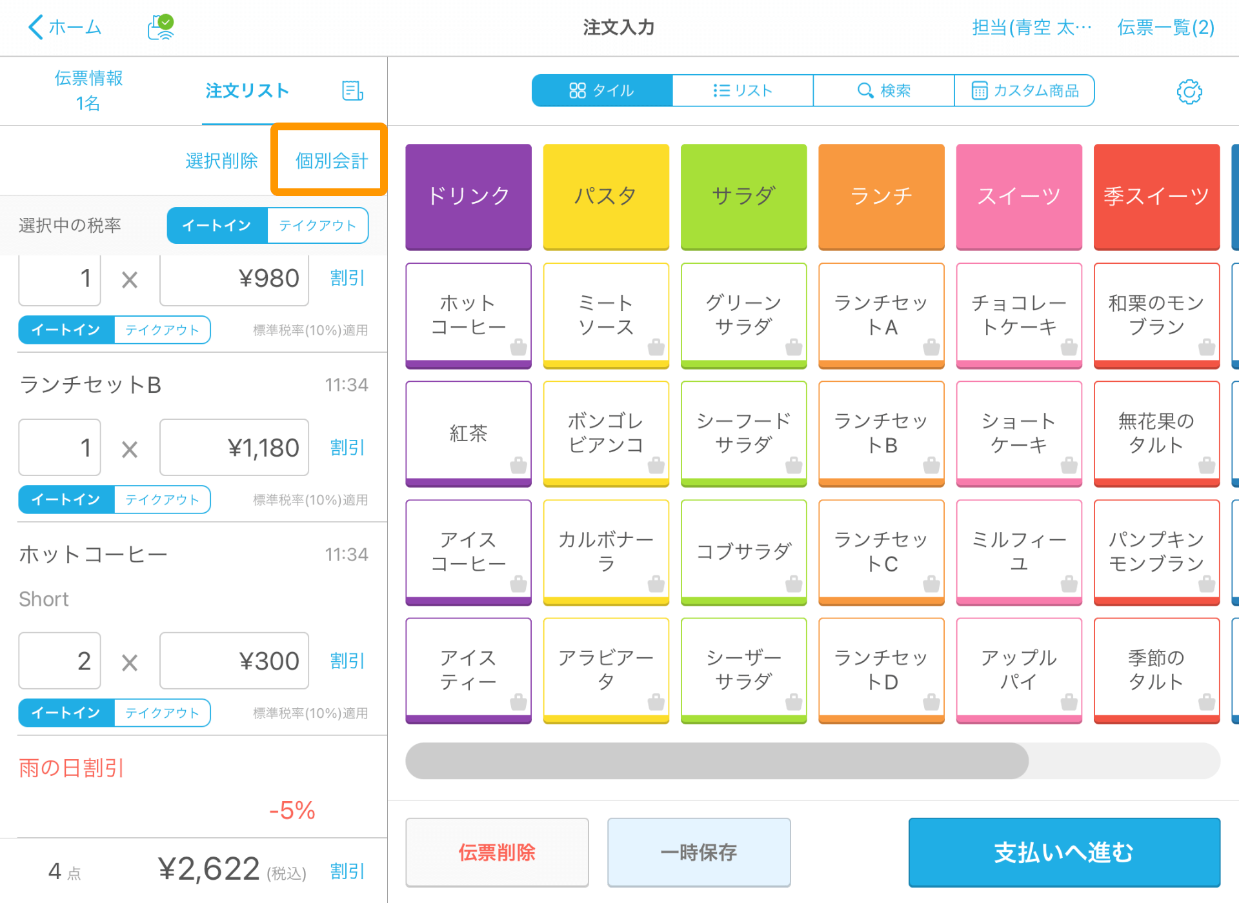Apply 割引 to the order total
Image resolution: width=1239 pixels, height=903 pixels.
coord(347,871)
